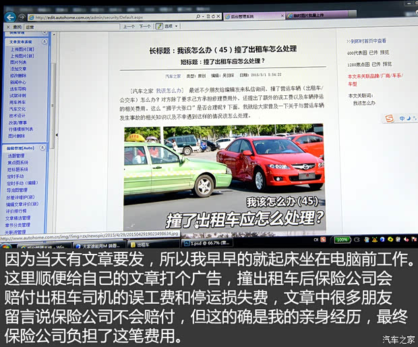Open 定时手动(编辑) in the sidebar
This screenshot has height=347, width=418.
click(x=22, y=183)
